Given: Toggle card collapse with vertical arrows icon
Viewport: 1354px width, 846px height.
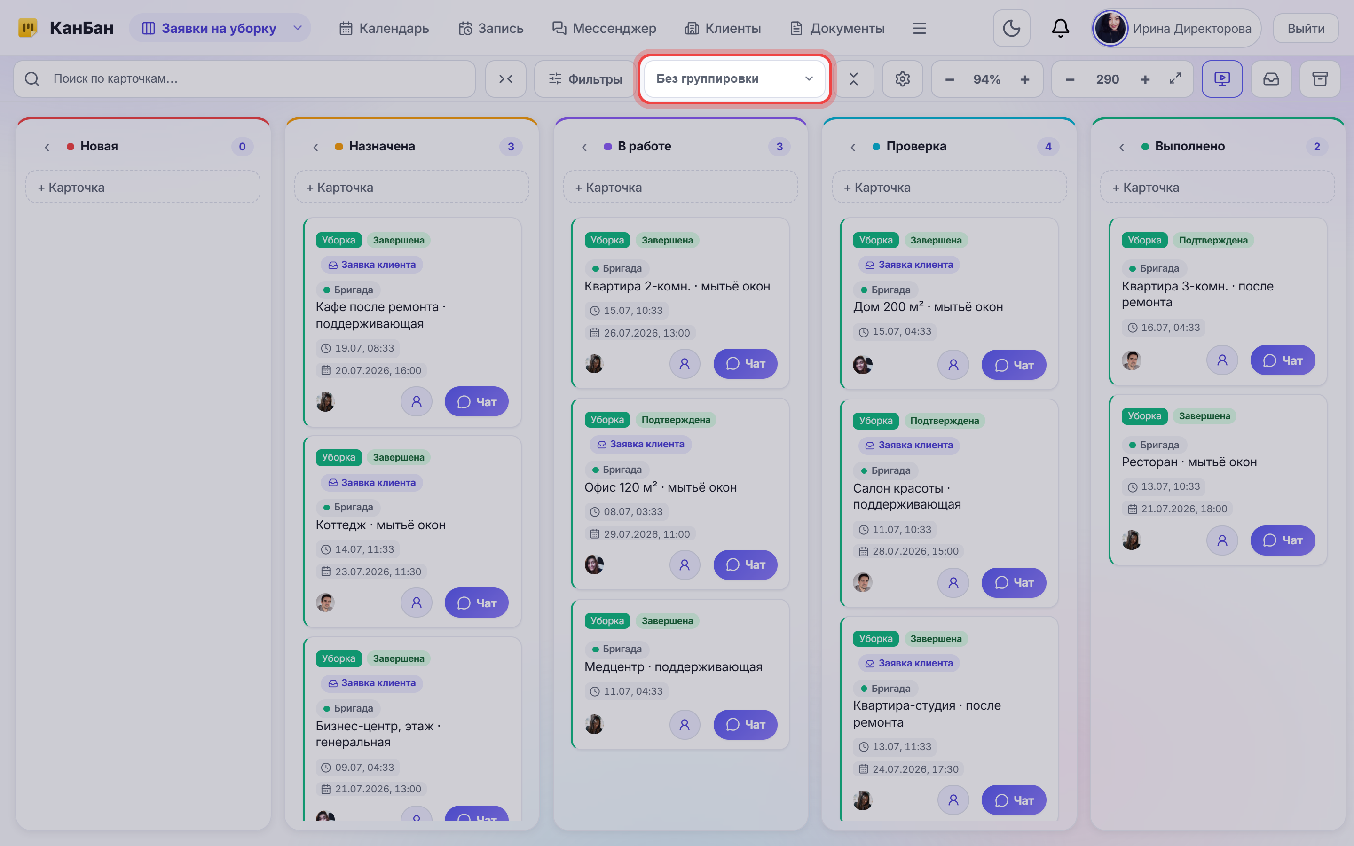Looking at the screenshot, I should [x=853, y=79].
